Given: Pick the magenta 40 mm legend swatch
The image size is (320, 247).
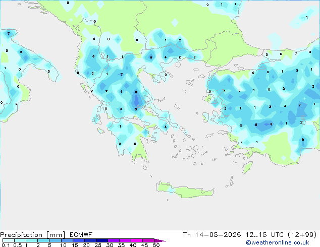Looking at the screenshot, I should pyautogui.click(x=137, y=240).
